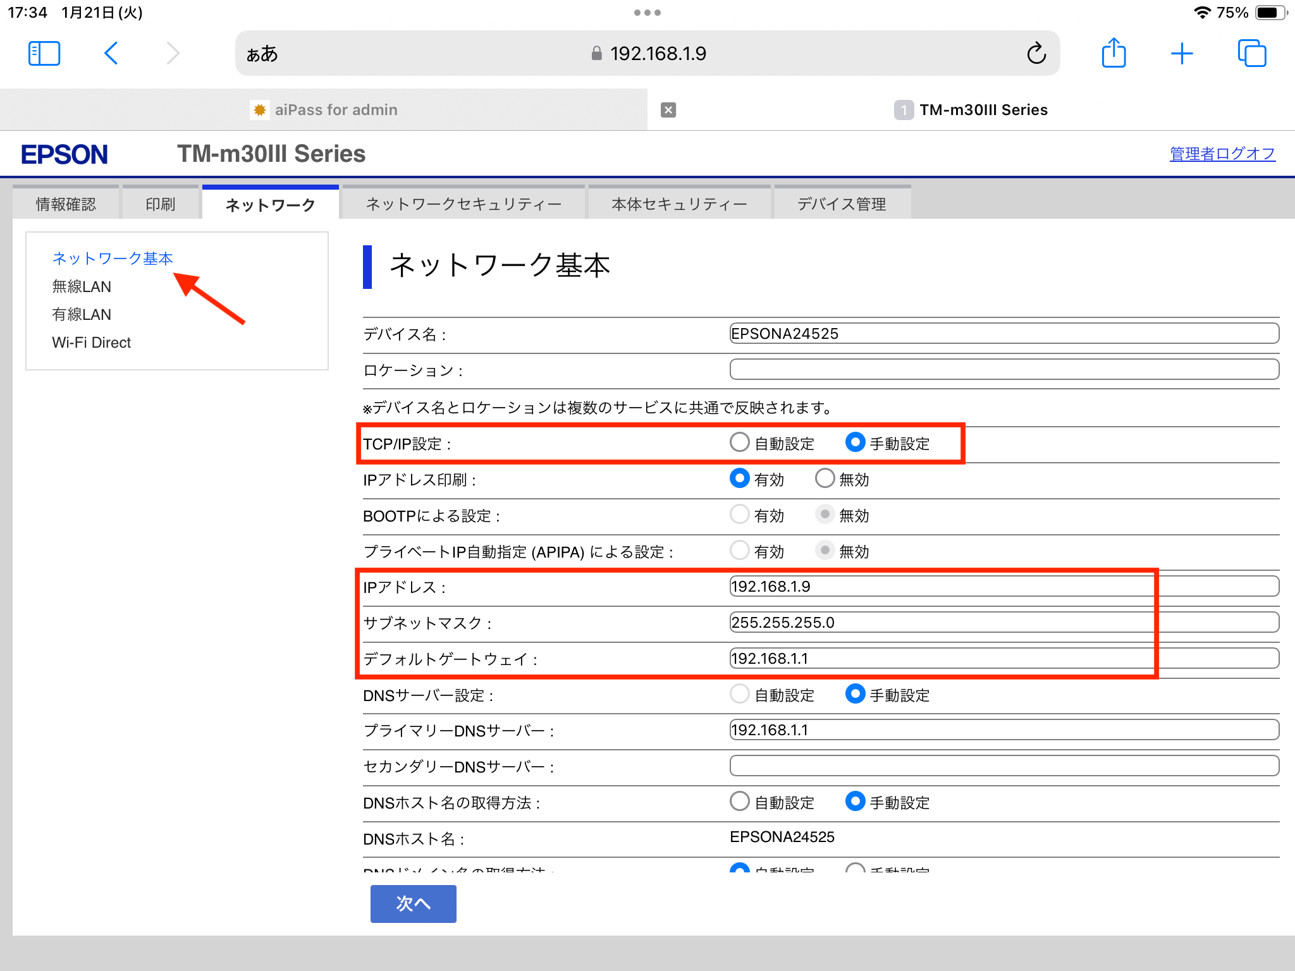The width and height of the screenshot is (1295, 971).
Task: Click the DNSホスト名 value EPSONA24525
Action: [x=782, y=837]
